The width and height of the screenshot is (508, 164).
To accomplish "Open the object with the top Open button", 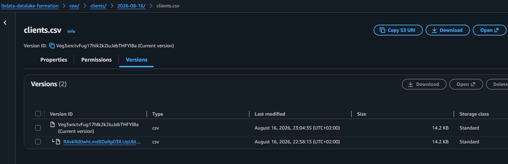I will 490,30.
